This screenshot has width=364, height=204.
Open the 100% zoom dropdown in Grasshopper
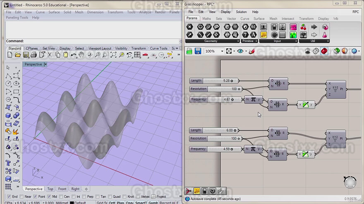pyautogui.click(x=222, y=51)
